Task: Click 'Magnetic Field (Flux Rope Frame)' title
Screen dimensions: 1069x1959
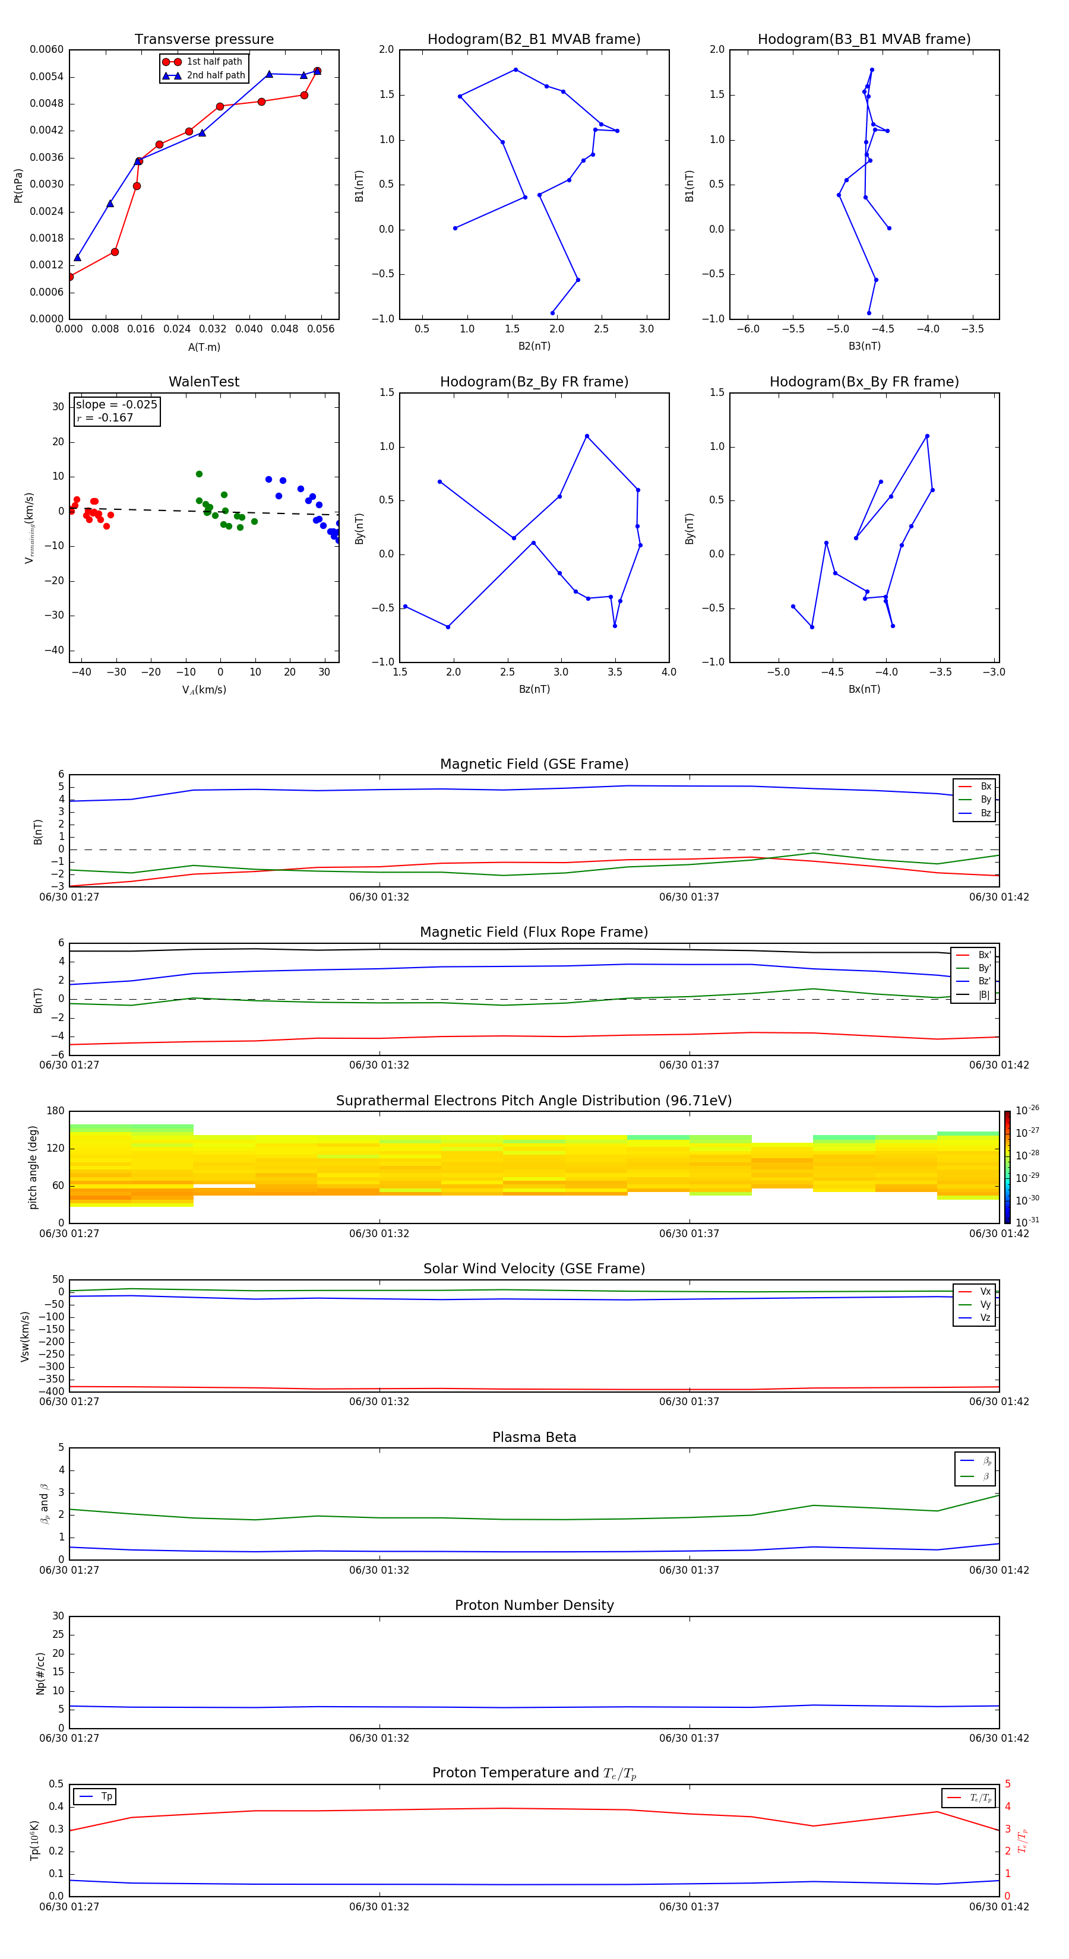Action: pyautogui.click(x=534, y=933)
